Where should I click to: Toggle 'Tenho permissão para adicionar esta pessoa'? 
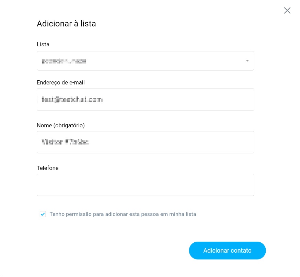click(43, 214)
